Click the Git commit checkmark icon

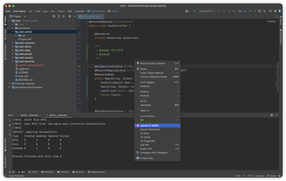point(250,11)
